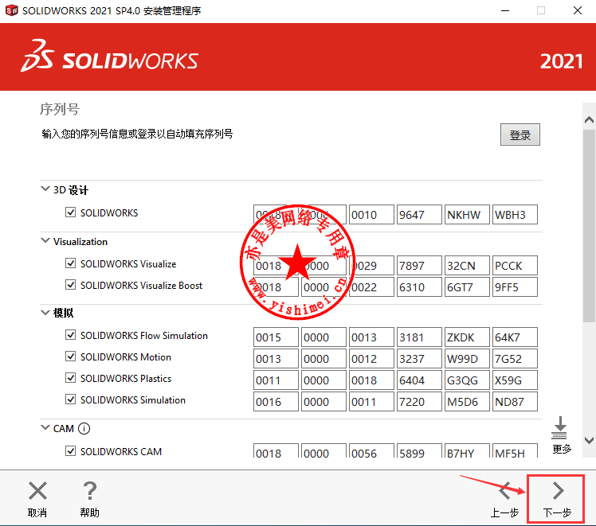Click the 登录 login button
The height and width of the screenshot is (526, 596).
click(x=520, y=134)
